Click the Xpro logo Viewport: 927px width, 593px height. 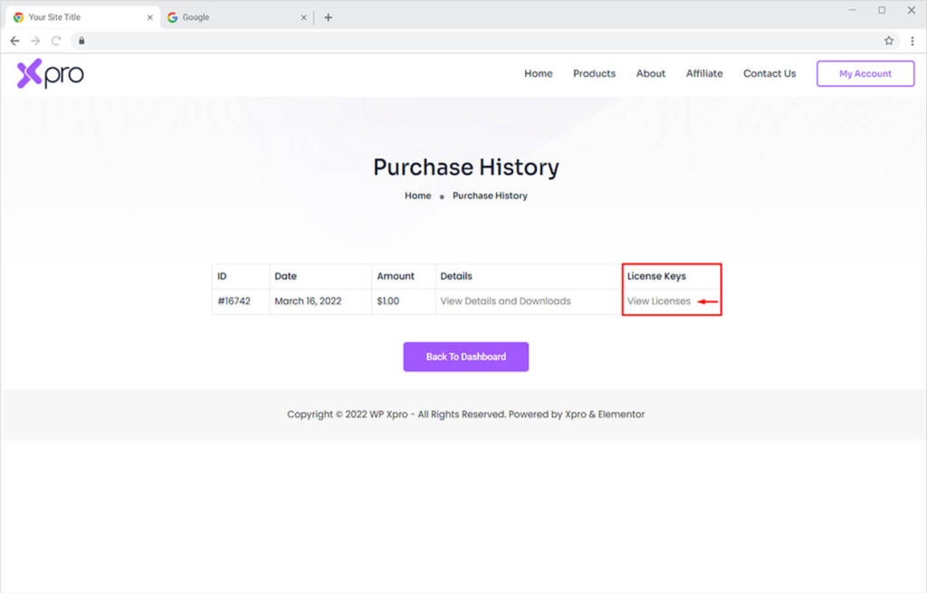point(50,74)
